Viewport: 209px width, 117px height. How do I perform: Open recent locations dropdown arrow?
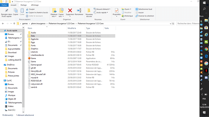click(x=11, y=24)
